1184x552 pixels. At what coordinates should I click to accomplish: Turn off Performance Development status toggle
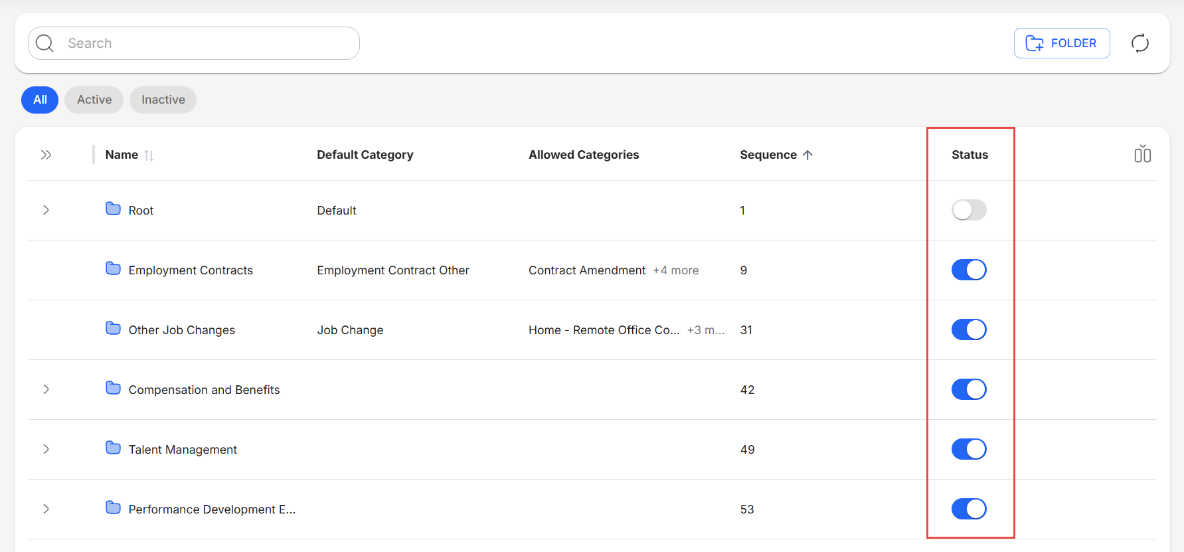[x=969, y=509]
